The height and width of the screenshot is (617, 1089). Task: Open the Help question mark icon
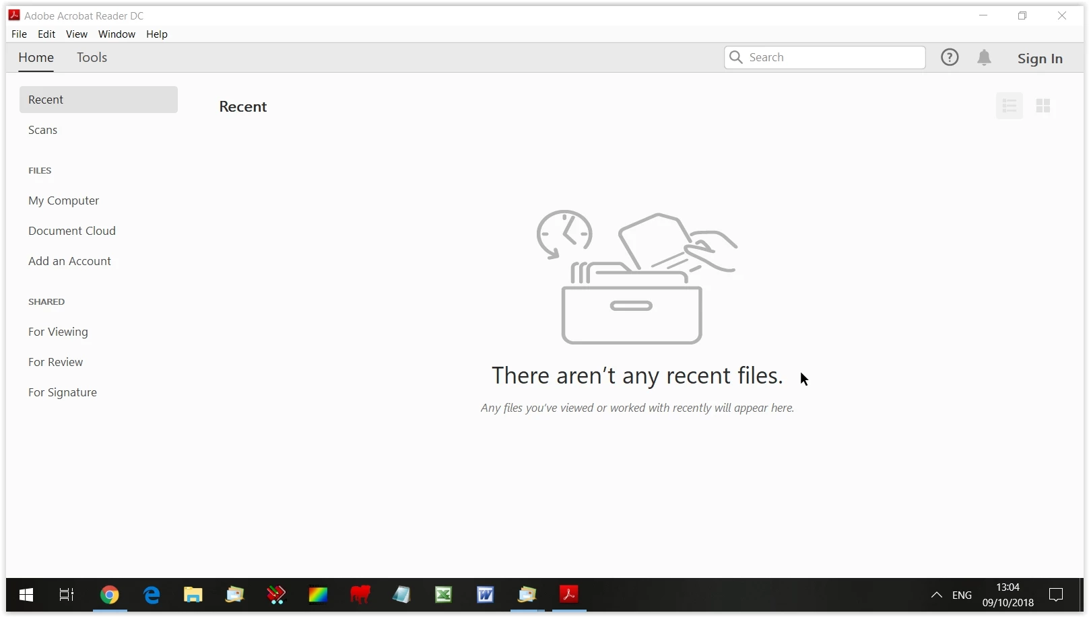coord(950,58)
